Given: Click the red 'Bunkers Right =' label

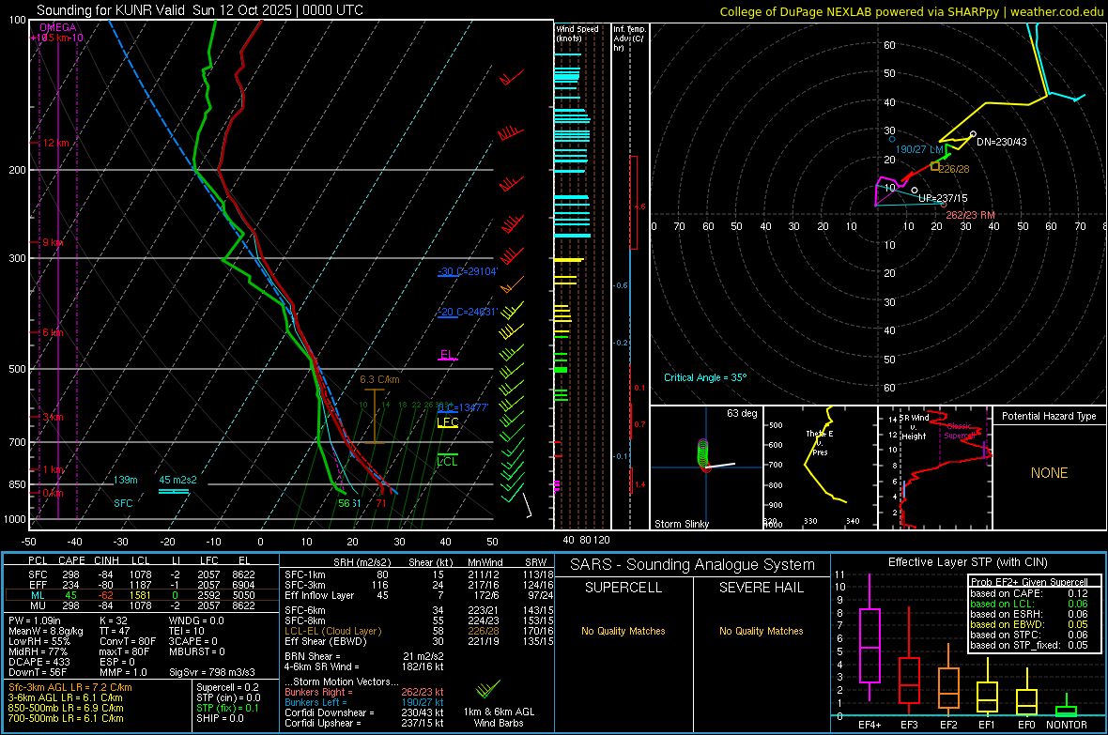Looking at the screenshot, I should tap(318, 692).
